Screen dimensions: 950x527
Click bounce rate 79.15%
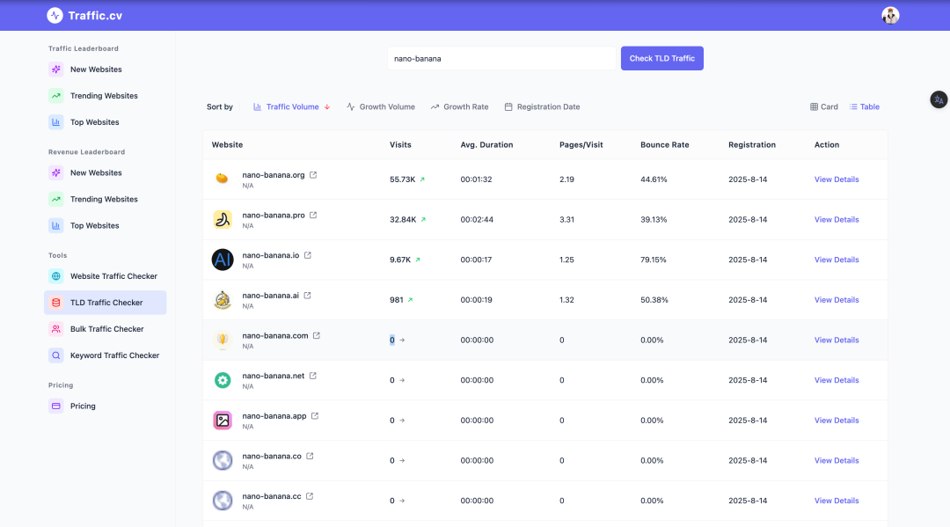point(653,260)
